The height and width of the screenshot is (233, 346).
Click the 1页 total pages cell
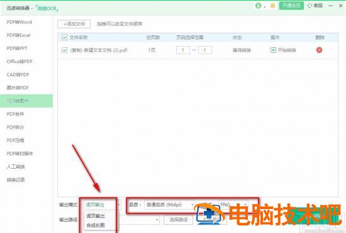pos(152,50)
